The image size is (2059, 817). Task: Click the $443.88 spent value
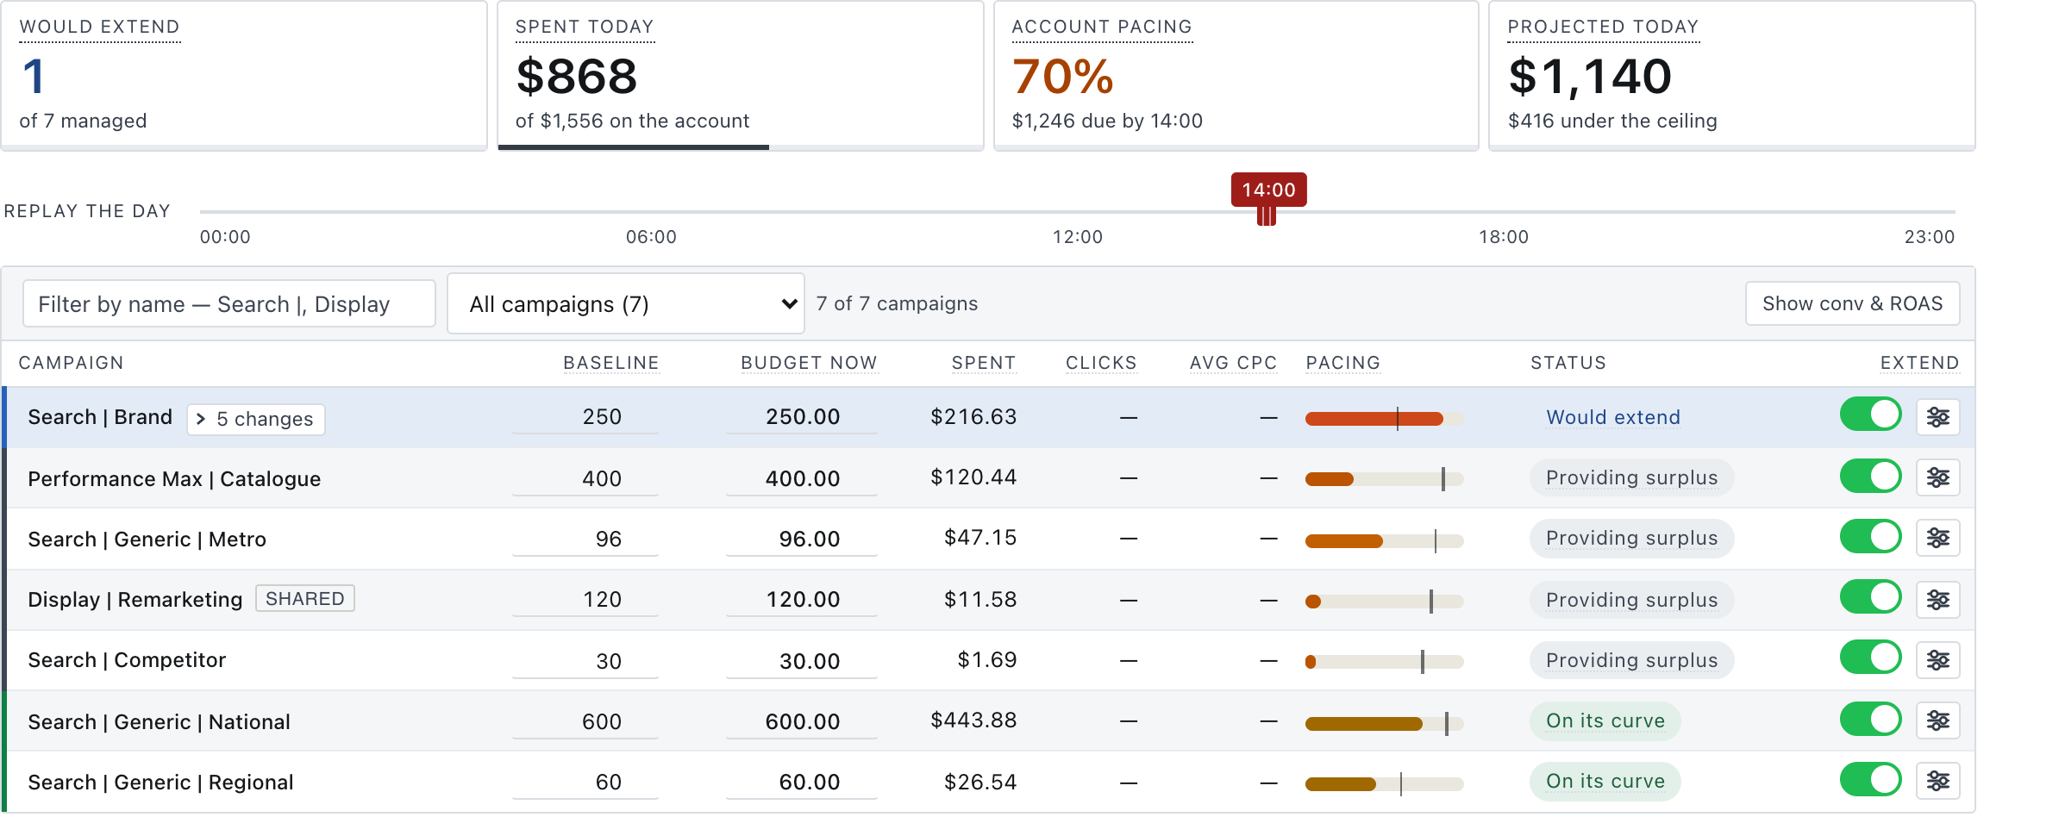click(x=973, y=720)
